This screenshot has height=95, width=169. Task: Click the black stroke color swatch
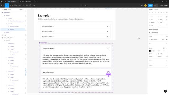click(150, 51)
